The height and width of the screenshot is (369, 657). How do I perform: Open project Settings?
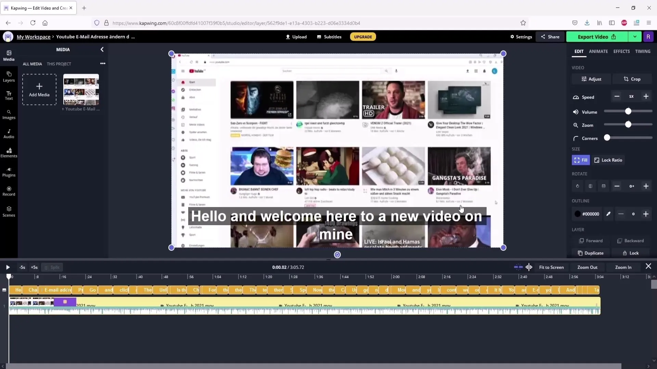521,37
